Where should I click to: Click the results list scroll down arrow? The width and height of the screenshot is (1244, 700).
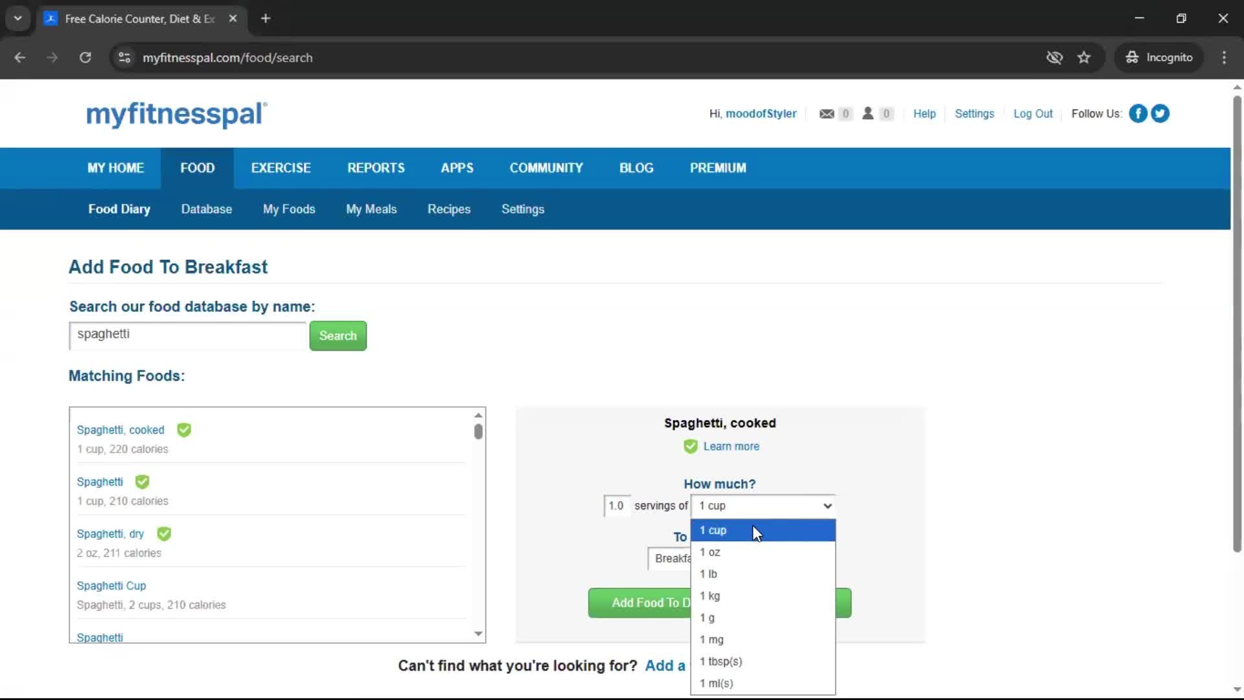(478, 634)
